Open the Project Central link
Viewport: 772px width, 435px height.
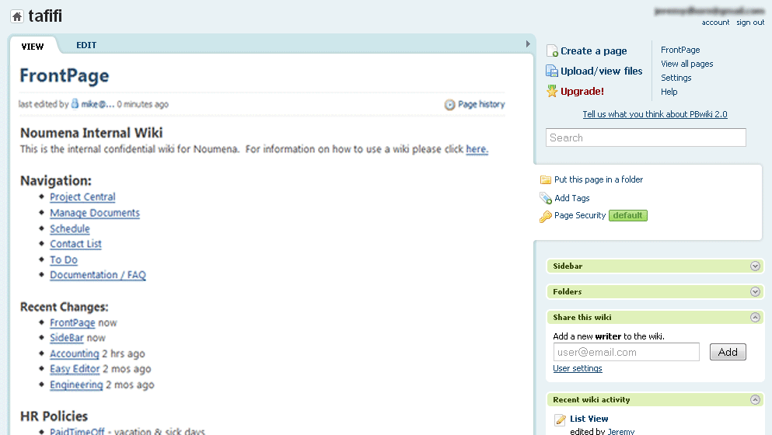(x=82, y=197)
